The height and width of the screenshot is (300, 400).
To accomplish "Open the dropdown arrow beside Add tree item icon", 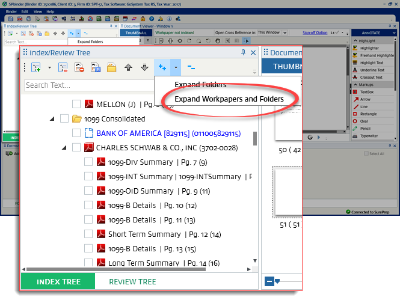I will point(49,67).
